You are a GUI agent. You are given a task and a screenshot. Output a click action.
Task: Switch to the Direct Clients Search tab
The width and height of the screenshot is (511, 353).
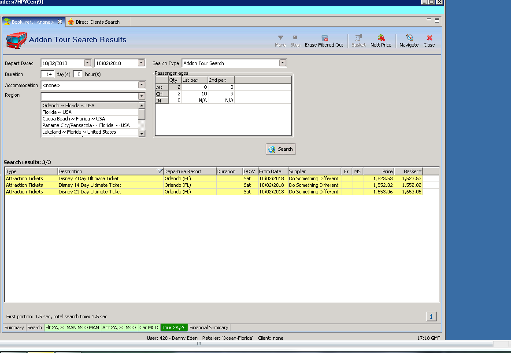tap(97, 22)
